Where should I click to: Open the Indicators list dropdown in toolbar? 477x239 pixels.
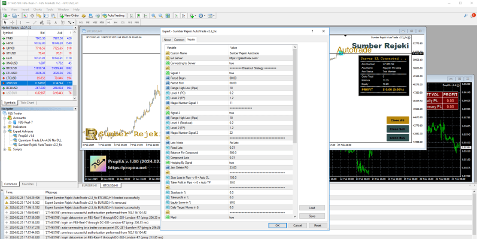coord(193,16)
